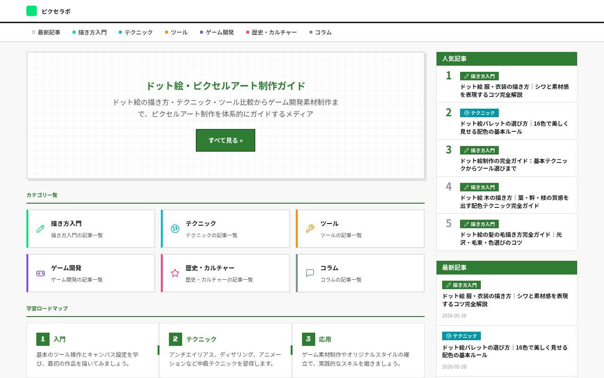
Task: Click テクニック tag on popular article rank 2
Action: point(479,113)
